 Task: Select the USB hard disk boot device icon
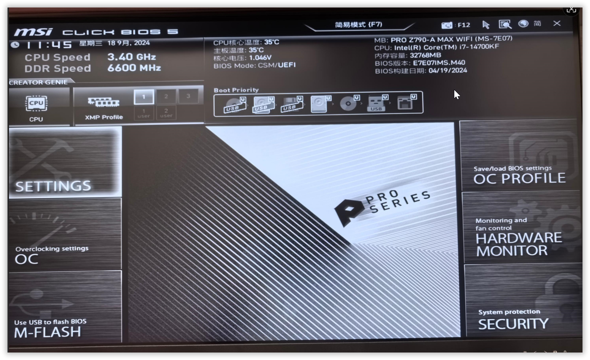[x=264, y=104]
